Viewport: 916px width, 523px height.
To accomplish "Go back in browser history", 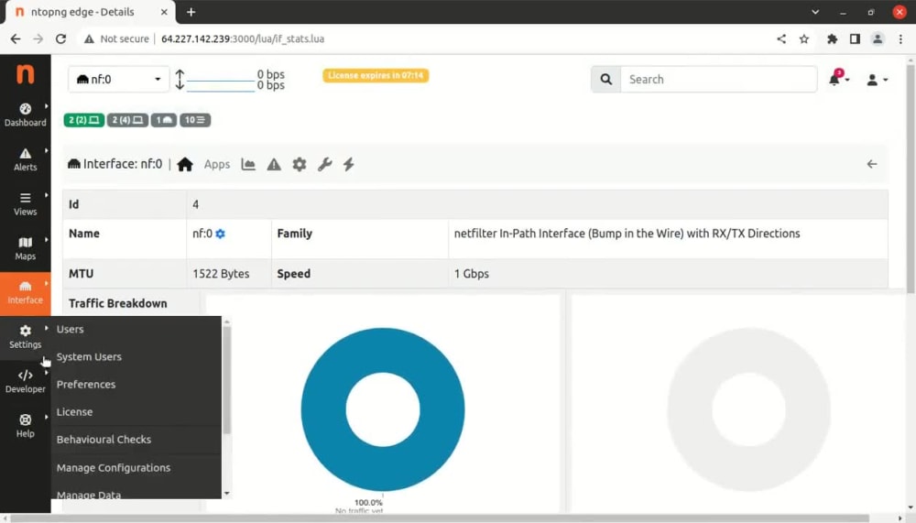I will [16, 38].
